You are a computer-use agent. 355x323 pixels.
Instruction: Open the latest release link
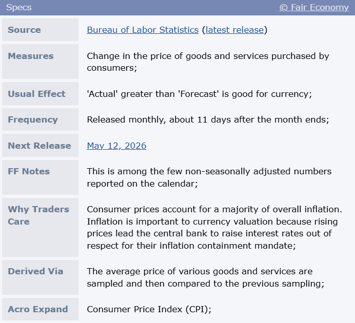(234, 30)
